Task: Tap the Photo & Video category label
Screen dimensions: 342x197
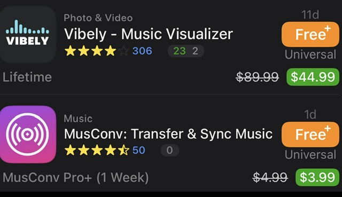Action: click(98, 18)
